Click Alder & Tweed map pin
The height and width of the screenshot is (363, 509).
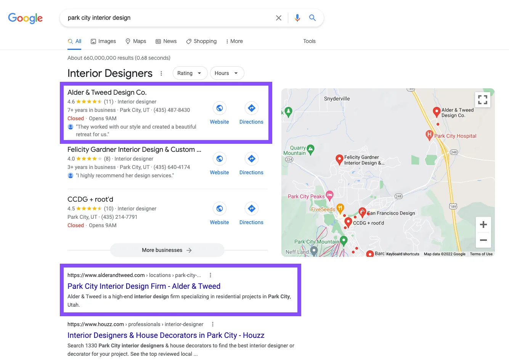click(x=437, y=112)
